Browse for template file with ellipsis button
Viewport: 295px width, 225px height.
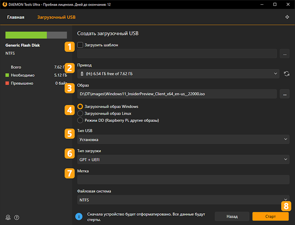point(284,54)
